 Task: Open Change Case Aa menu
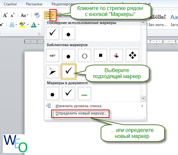(24, 15)
